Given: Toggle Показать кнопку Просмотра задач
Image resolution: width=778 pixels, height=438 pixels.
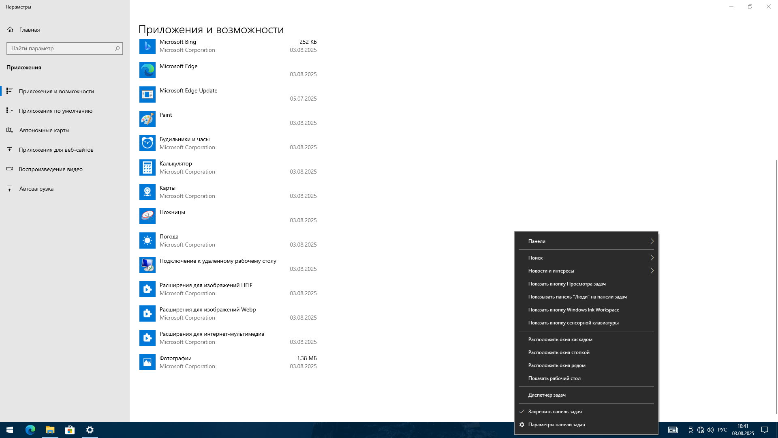Looking at the screenshot, I should click(x=586, y=284).
